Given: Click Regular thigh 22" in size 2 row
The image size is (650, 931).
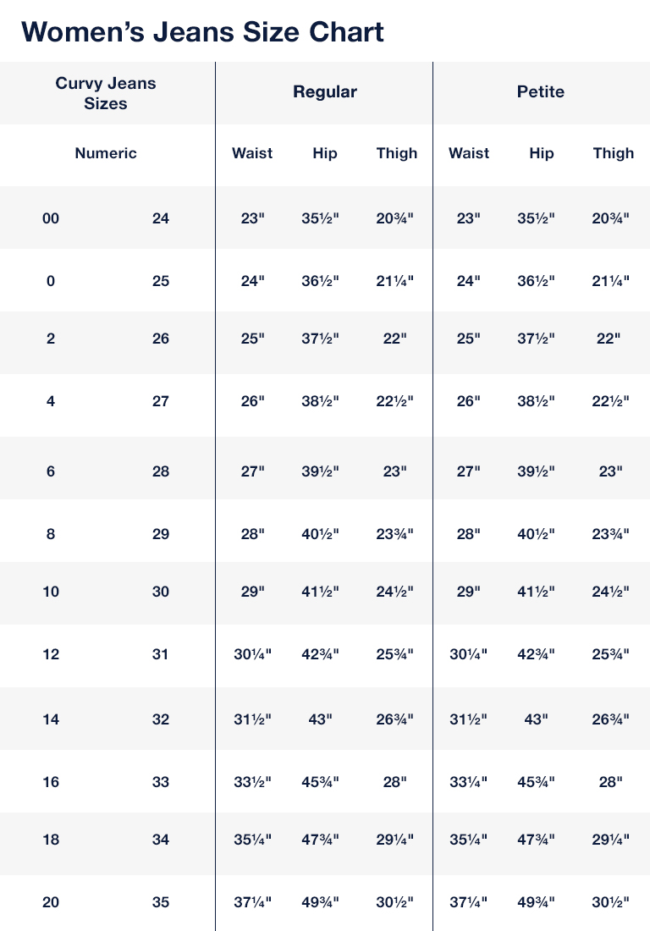Looking at the screenshot, I should (394, 339).
